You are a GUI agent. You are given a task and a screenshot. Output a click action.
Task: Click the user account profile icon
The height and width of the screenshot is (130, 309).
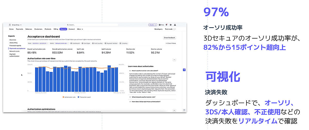pos(175,25)
